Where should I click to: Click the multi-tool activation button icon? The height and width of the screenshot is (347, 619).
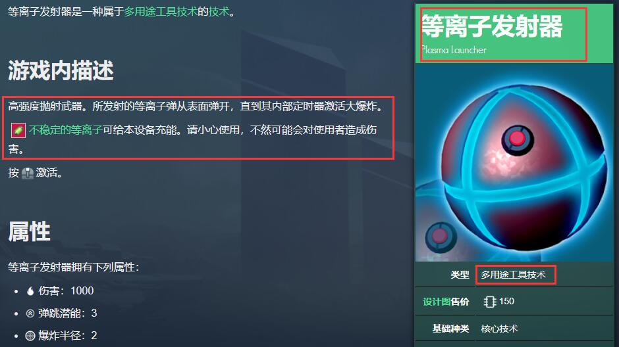27,173
